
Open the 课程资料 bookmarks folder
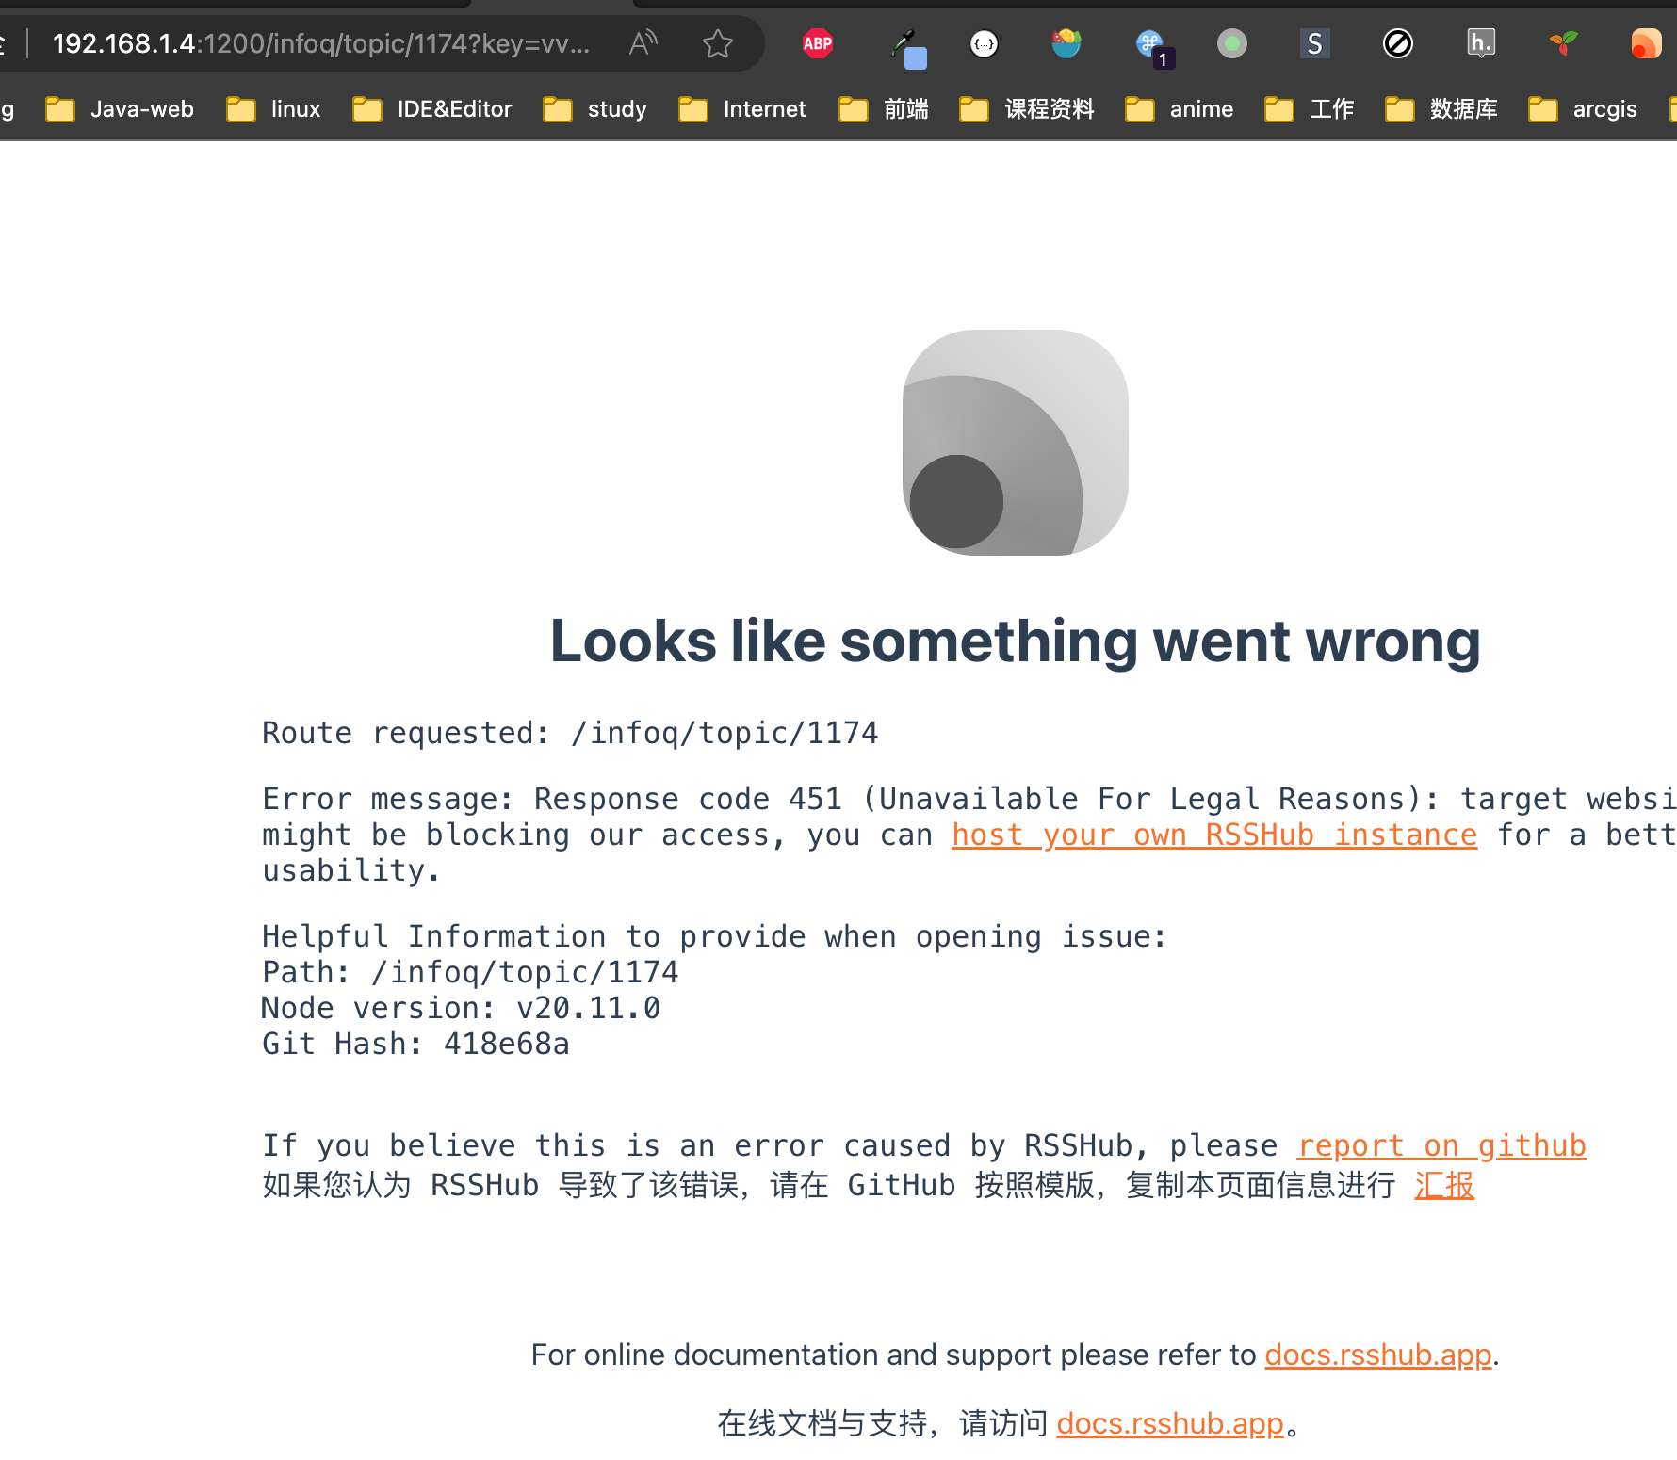click(1027, 109)
